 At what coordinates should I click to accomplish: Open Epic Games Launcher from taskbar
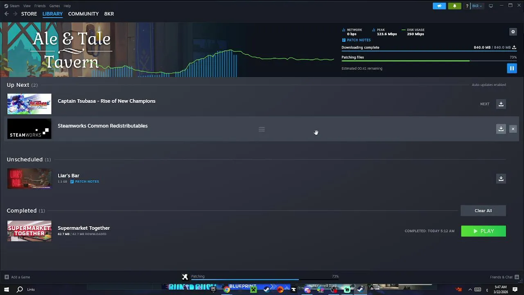(x=213, y=290)
